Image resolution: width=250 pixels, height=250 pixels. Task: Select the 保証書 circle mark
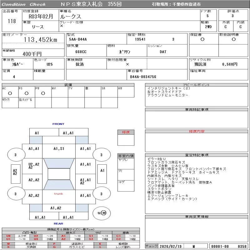pos(202,39)
